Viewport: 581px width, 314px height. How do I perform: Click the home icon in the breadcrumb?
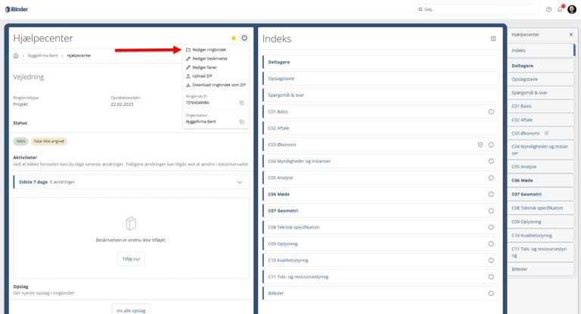pos(16,55)
